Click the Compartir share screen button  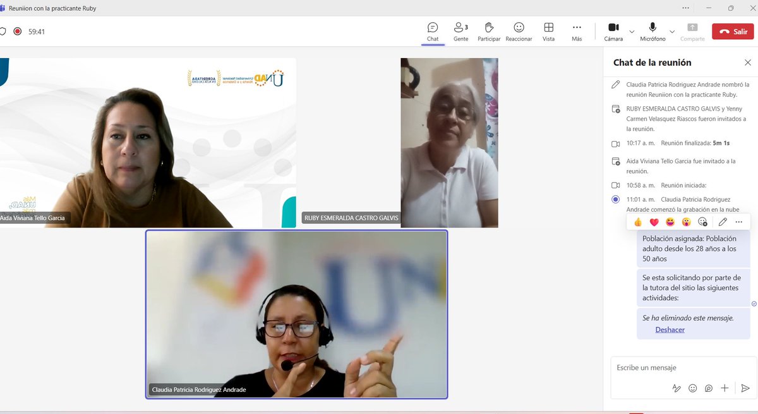tap(692, 32)
